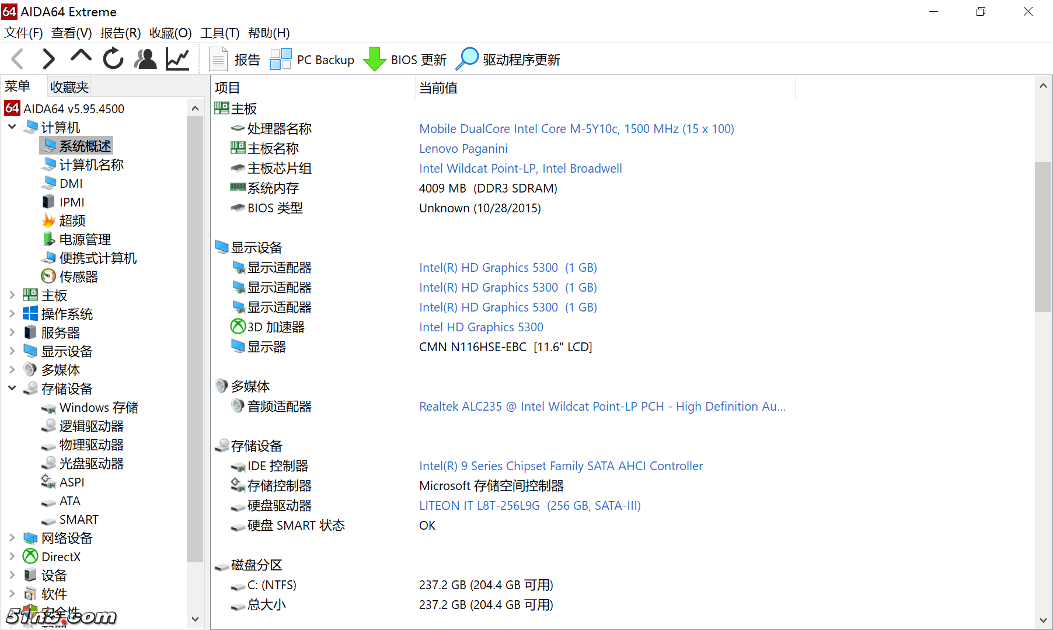The width and height of the screenshot is (1053, 630).
Task: Refresh the current information page
Action: (x=113, y=58)
